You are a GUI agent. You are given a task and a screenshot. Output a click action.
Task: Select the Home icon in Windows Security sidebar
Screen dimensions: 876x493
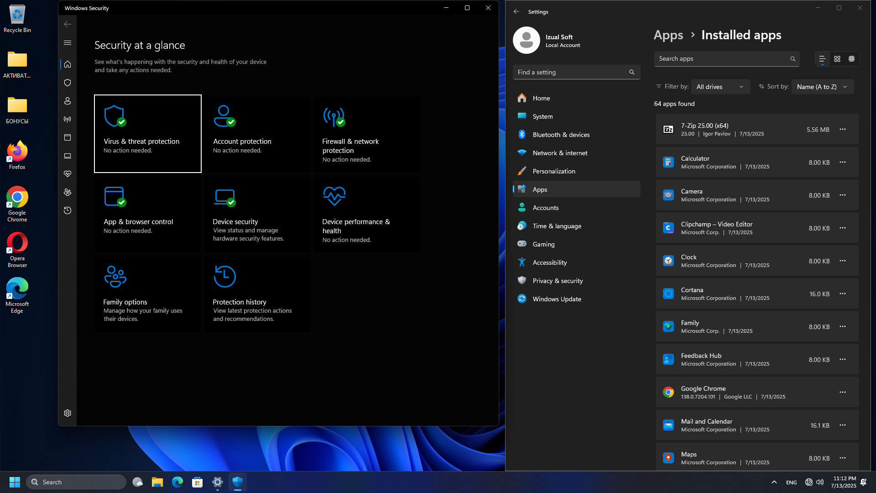[x=68, y=64]
